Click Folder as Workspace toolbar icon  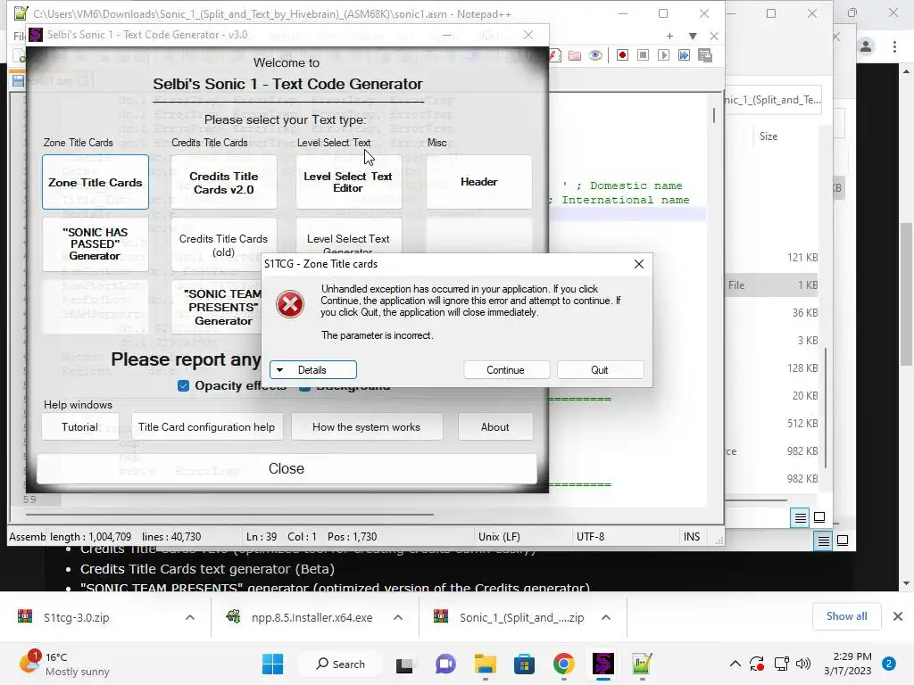pyautogui.click(x=575, y=55)
